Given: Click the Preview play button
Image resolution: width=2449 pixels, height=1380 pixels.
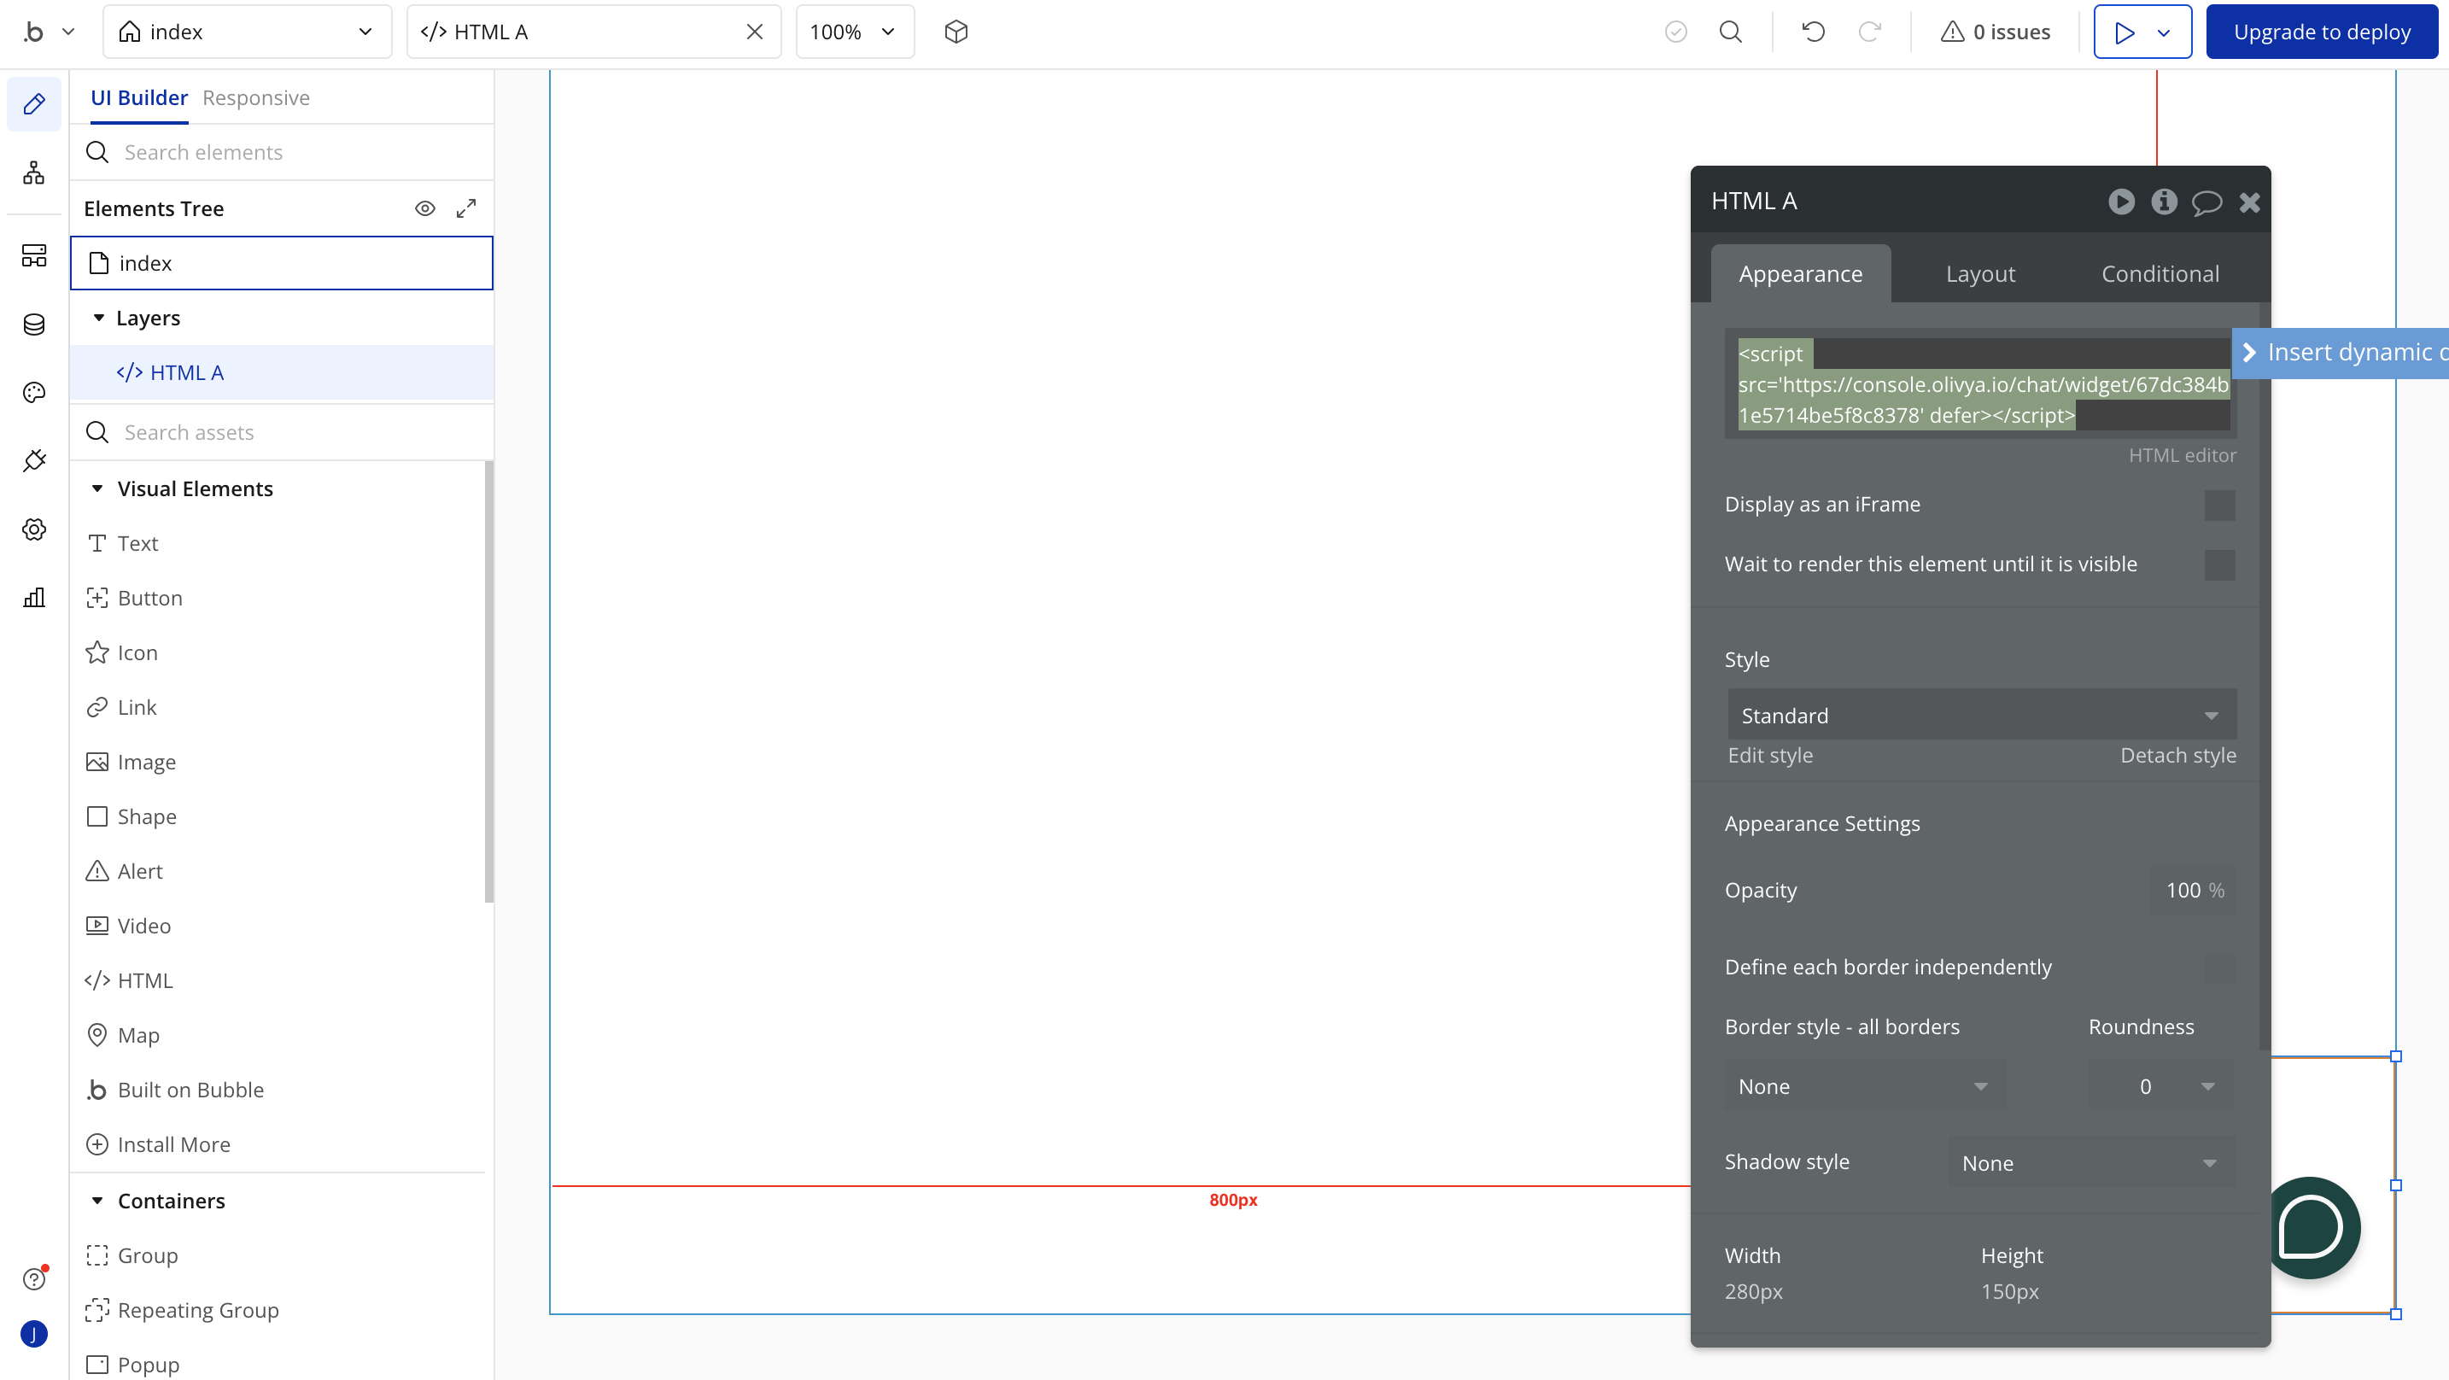Looking at the screenshot, I should click(x=2123, y=32).
